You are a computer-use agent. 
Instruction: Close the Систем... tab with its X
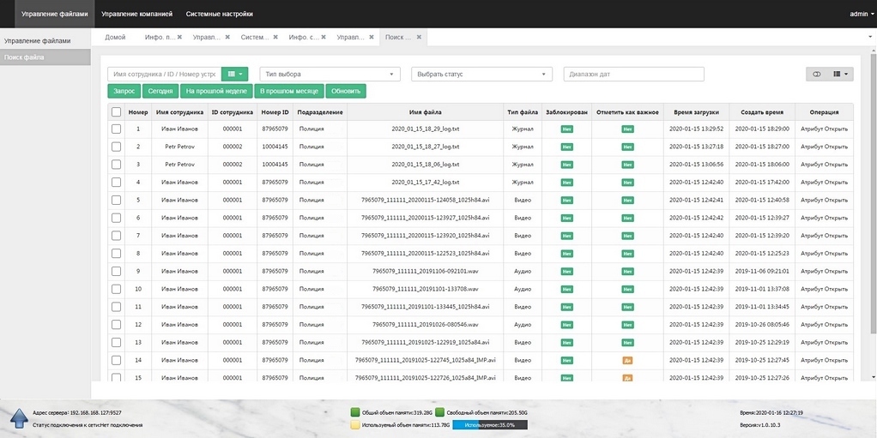click(x=275, y=37)
